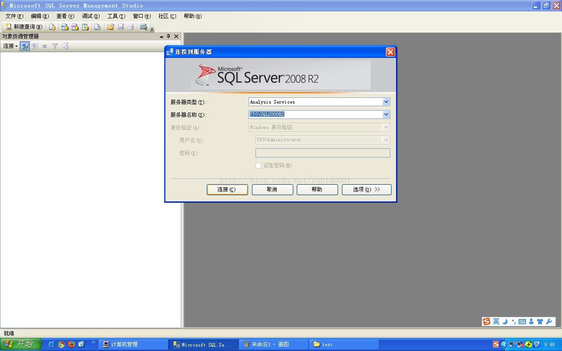Click the open file folder icon
This screenshot has width=562, height=351.
pos(111,27)
